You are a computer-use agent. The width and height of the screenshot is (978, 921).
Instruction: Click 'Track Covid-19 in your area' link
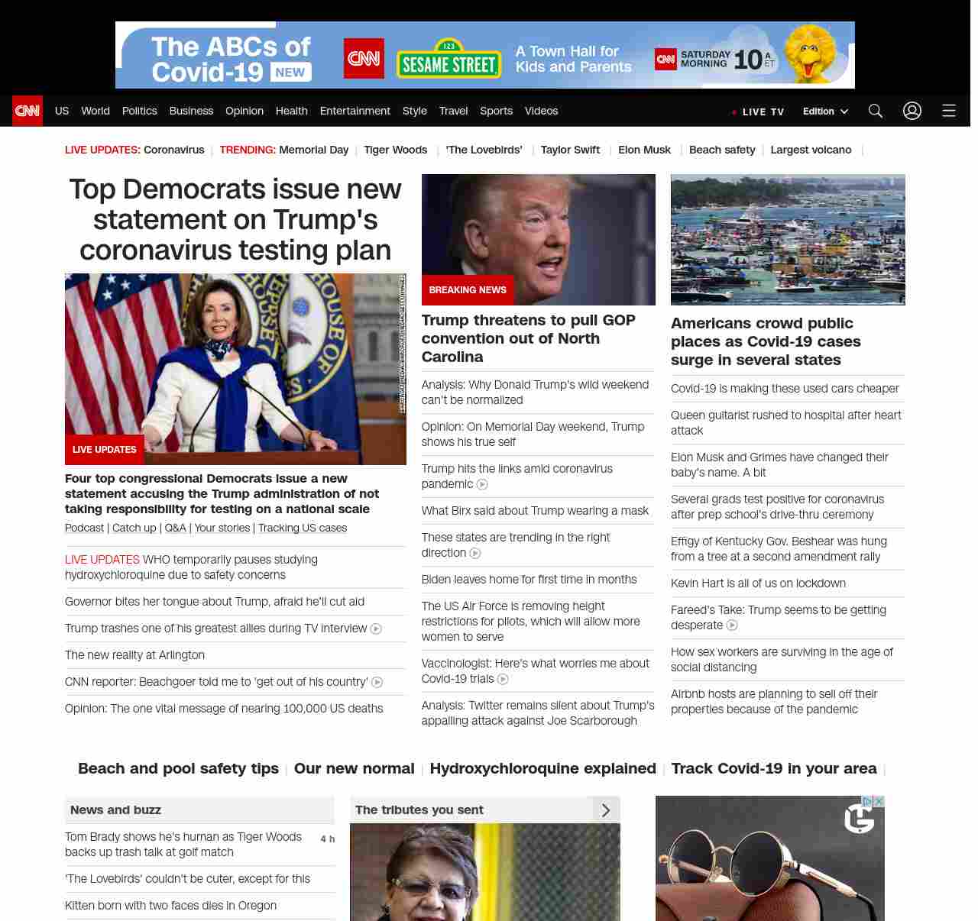774,768
